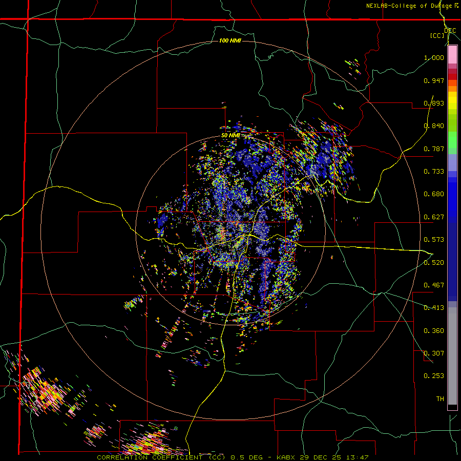The height and width of the screenshot is (461, 461).
Task: Click the 0.733 legend value
Action: (x=434, y=172)
